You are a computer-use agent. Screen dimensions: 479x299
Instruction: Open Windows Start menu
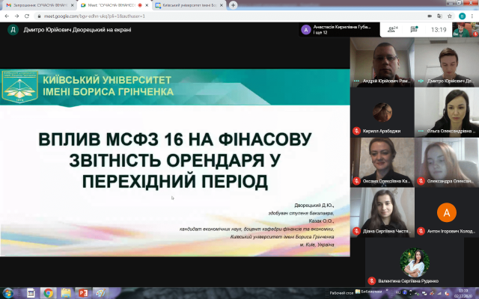pyautogui.click(x=8, y=293)
